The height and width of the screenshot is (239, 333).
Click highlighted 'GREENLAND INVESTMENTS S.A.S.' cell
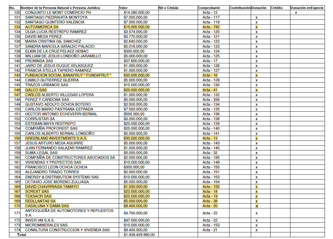tap(56, 138)
